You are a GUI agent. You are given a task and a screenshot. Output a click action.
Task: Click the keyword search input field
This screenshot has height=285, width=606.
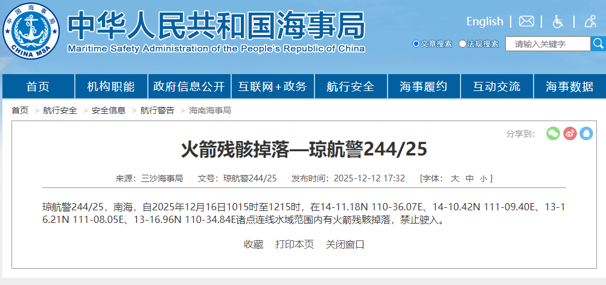pos(547,44)
